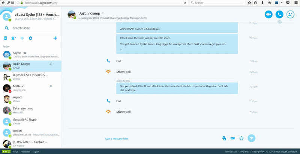Image resolution: width=300 pixels, height=154 pixels.
Task: Click the Justin Kramp name in chat header
Action: click(x=90, y=13)
